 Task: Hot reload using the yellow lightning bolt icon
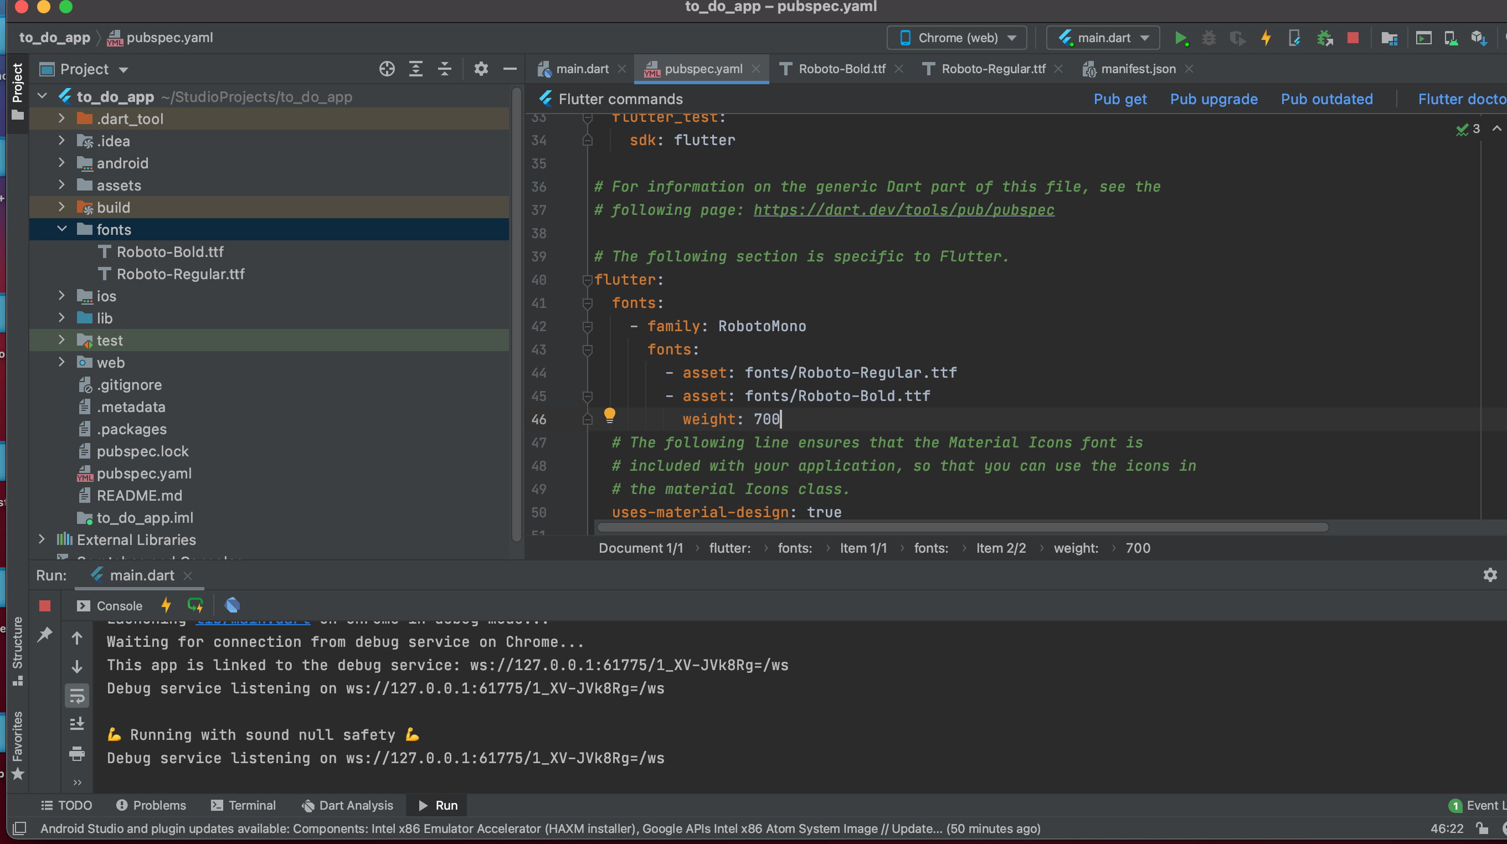click(1266, 38)
